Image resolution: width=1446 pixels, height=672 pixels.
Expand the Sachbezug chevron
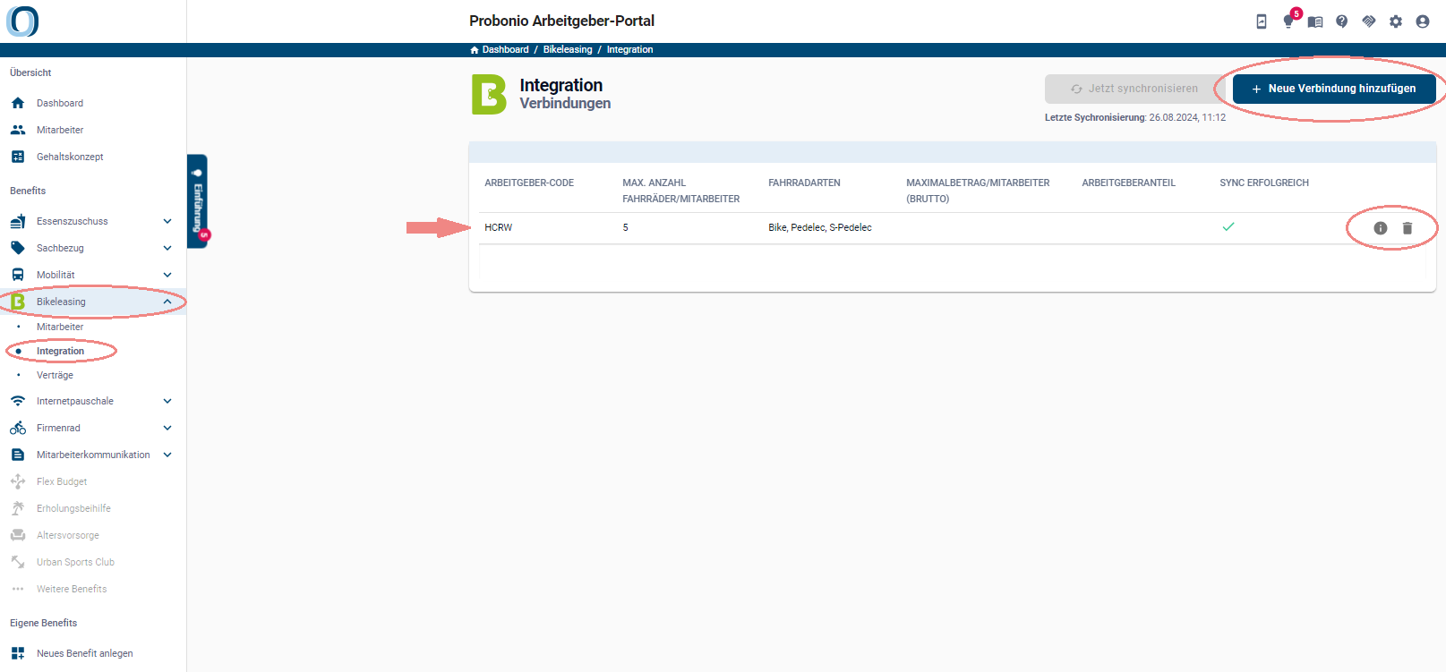[x=167, y=248]
